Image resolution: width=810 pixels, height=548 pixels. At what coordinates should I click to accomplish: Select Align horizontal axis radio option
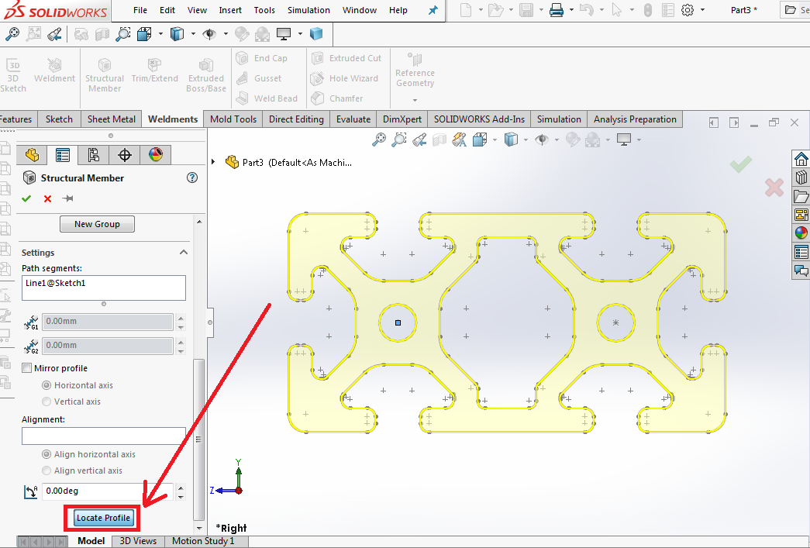coord(47,454)
